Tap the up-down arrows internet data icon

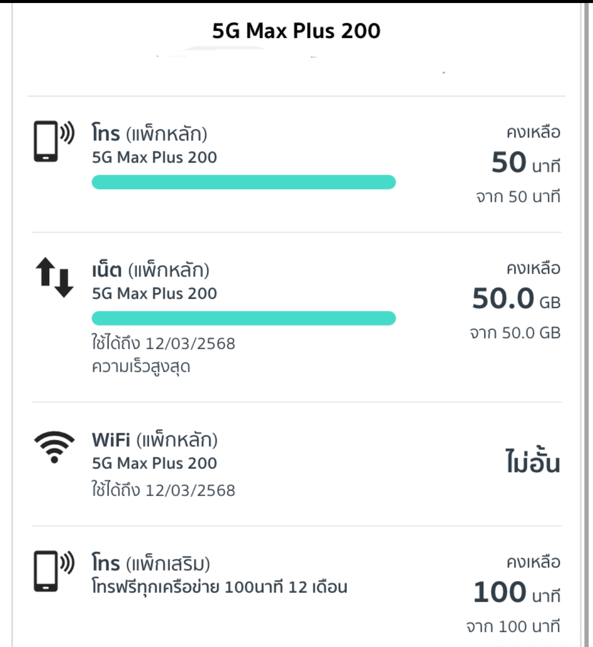point(54,277)
